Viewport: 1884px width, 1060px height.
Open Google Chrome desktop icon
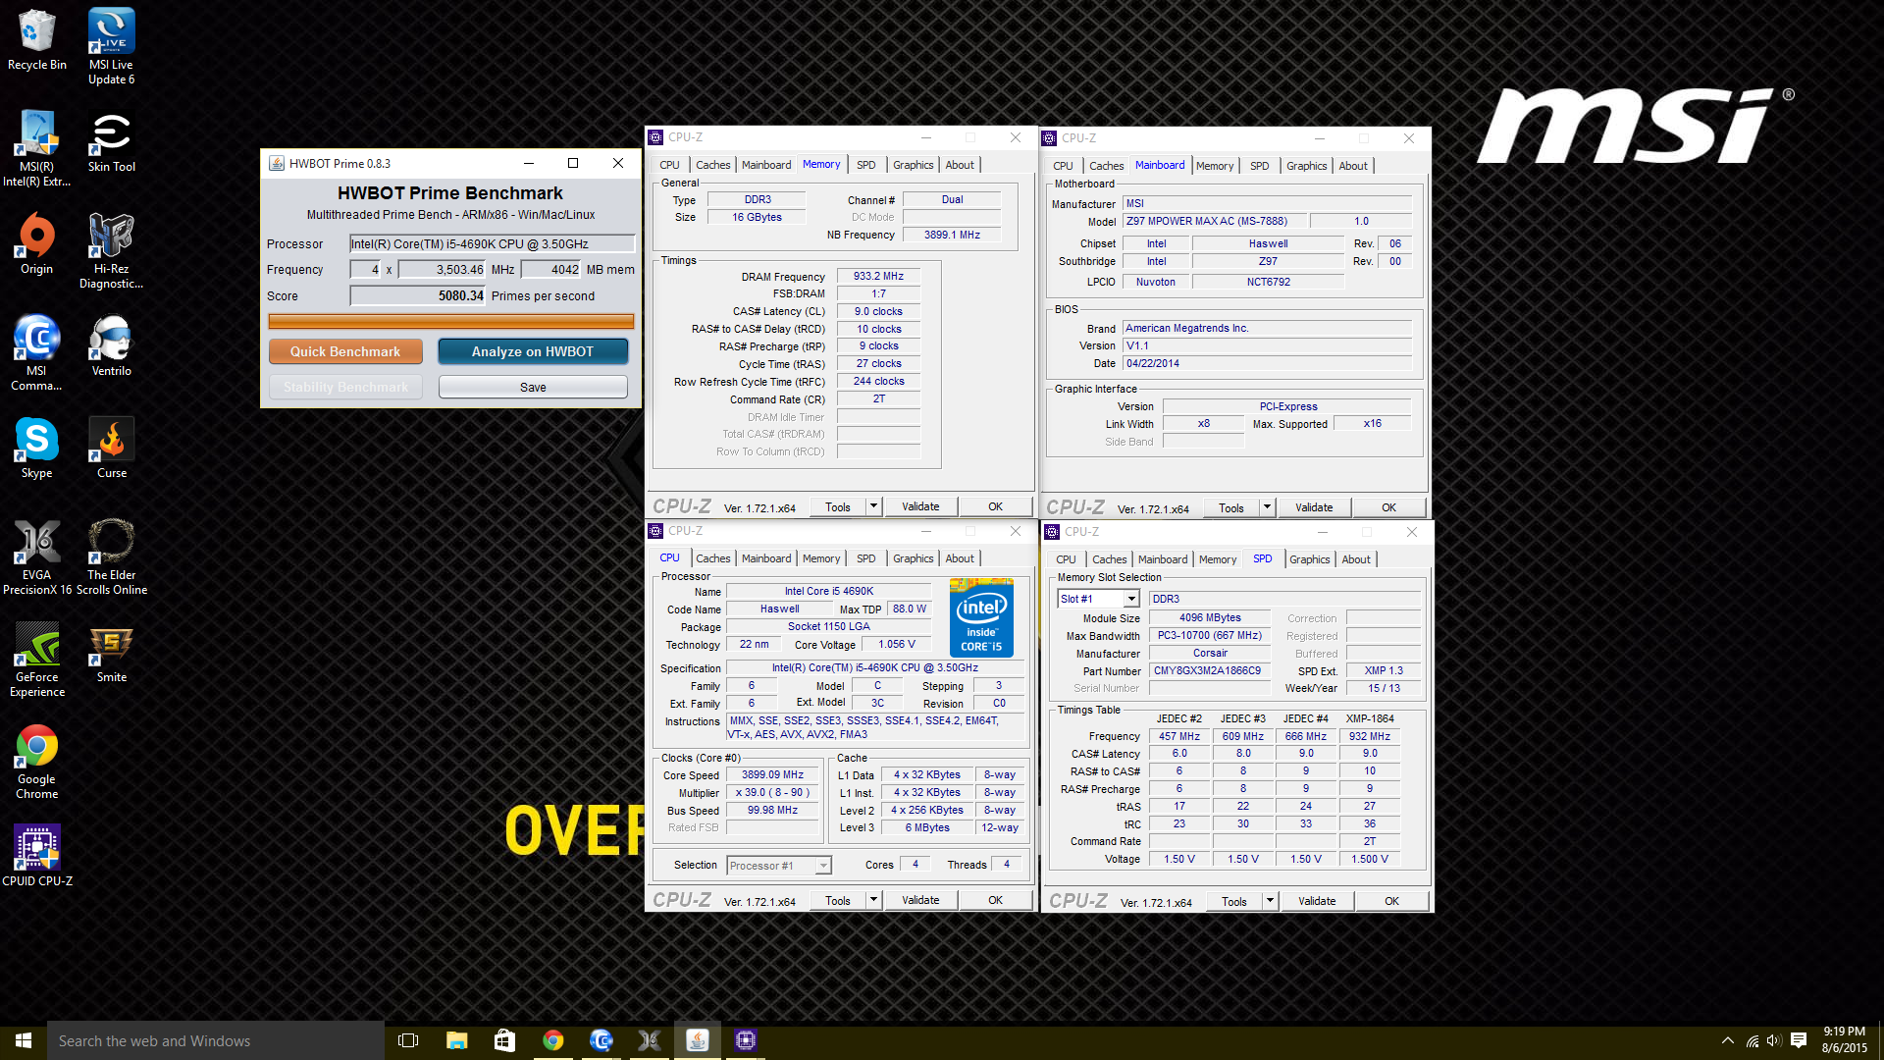pos(37,761)
